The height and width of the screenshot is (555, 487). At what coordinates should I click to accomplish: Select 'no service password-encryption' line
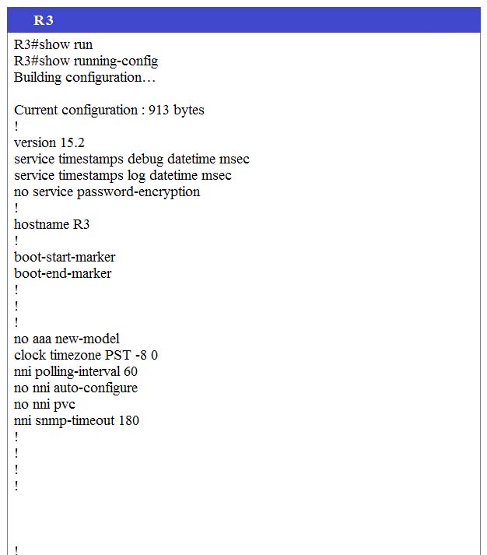[107, 191]
